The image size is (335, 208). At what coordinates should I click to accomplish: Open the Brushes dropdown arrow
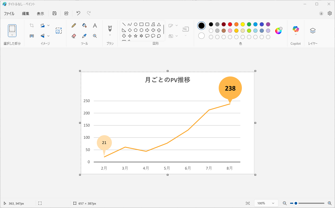(x=110, y=35)
